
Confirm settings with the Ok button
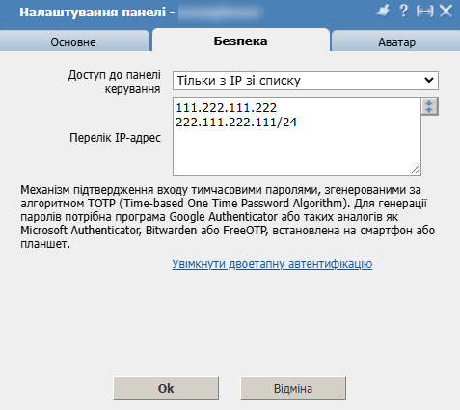tap(166, 389)
